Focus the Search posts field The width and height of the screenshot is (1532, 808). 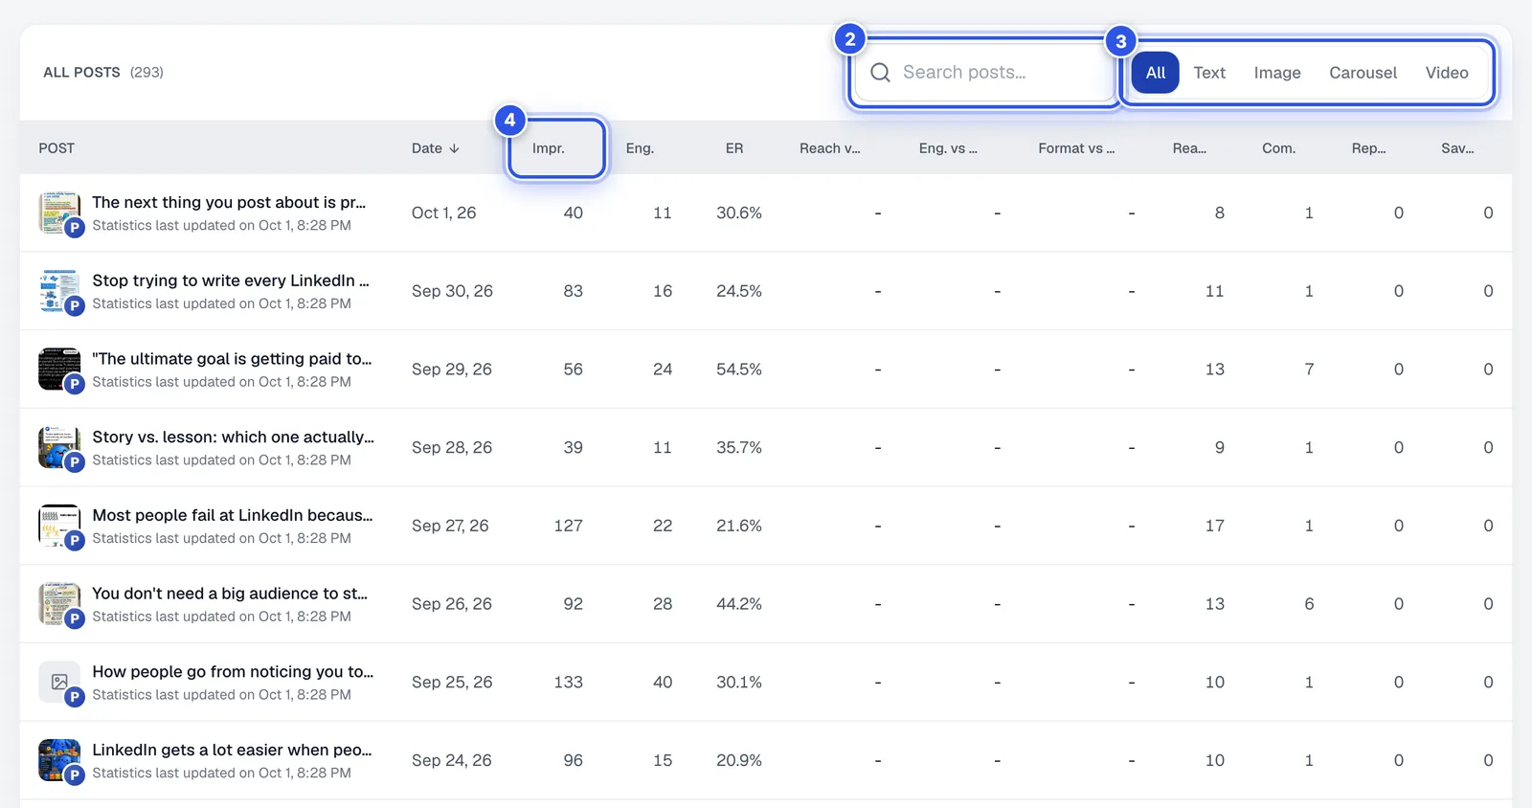(984, 73)
